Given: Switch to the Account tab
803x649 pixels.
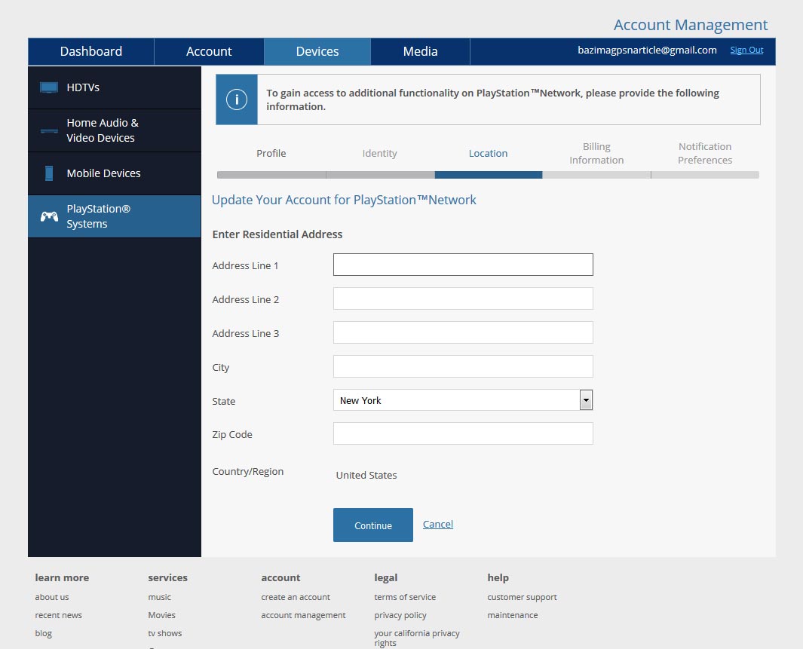Looking at the screenshot, I should [209, 51].
